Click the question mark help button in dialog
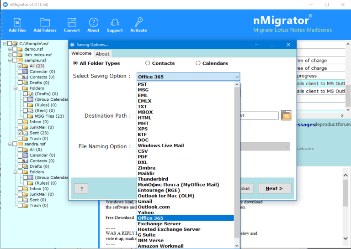The width and height of the screenshot is (351, 249). pyautogui.click(x=81, y=188)
